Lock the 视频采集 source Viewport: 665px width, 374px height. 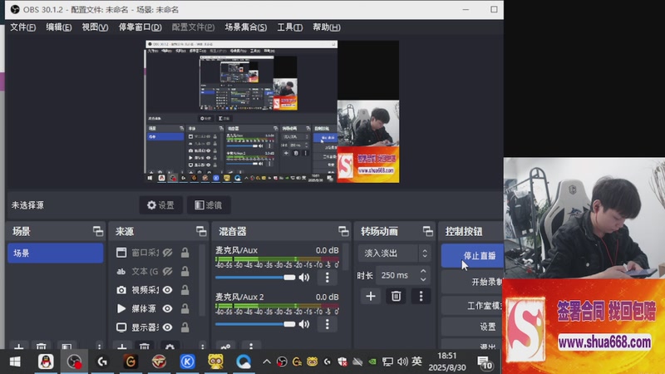(x=185, y=290)
